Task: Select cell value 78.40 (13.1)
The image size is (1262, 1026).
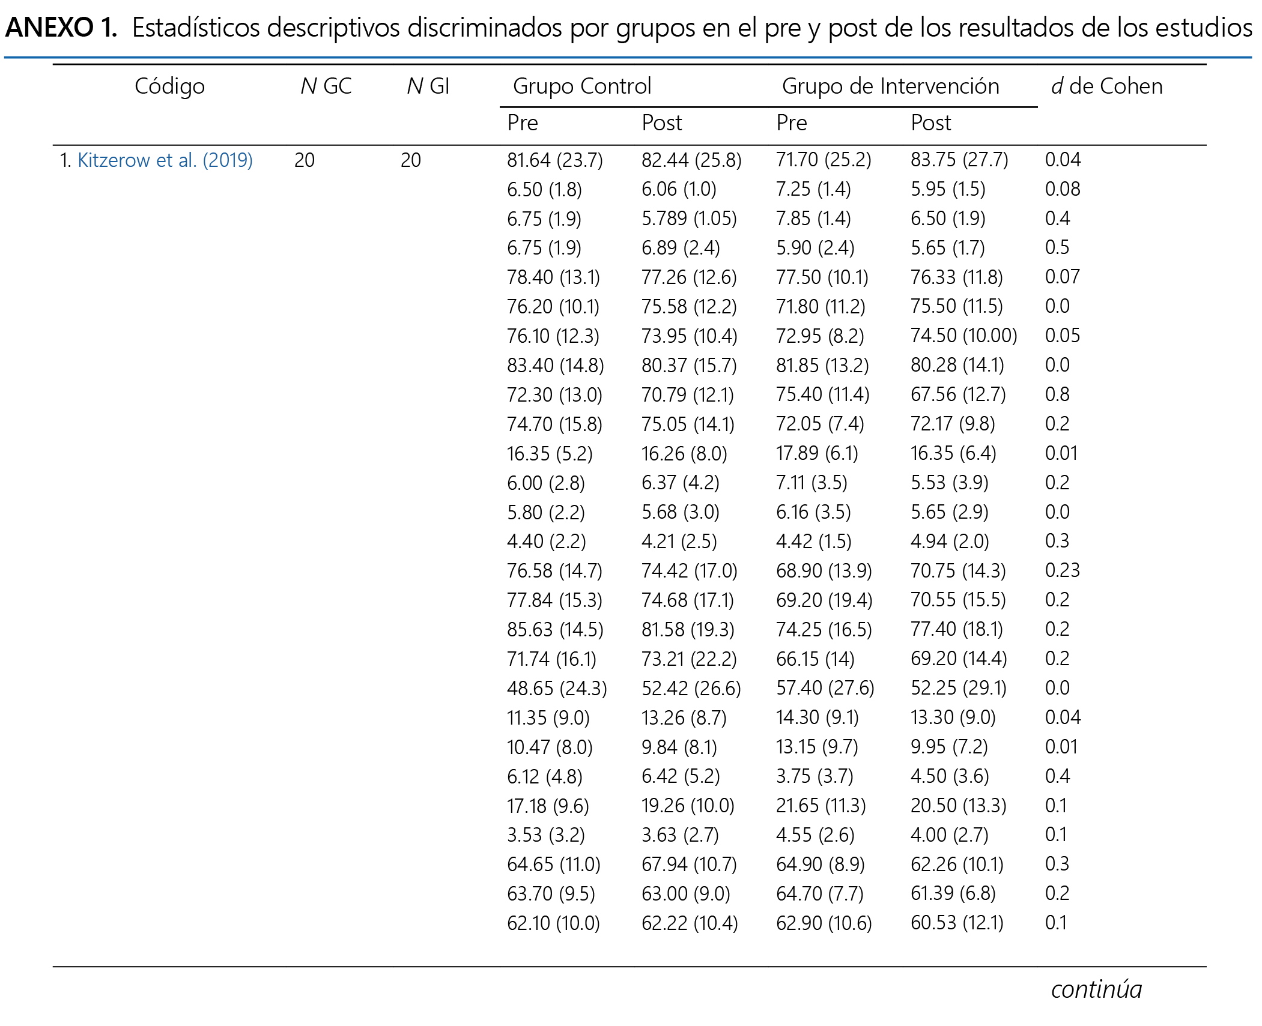Action: 553,277
